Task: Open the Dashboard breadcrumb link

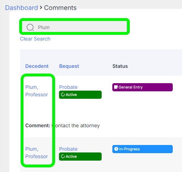Action: [21, 8]
